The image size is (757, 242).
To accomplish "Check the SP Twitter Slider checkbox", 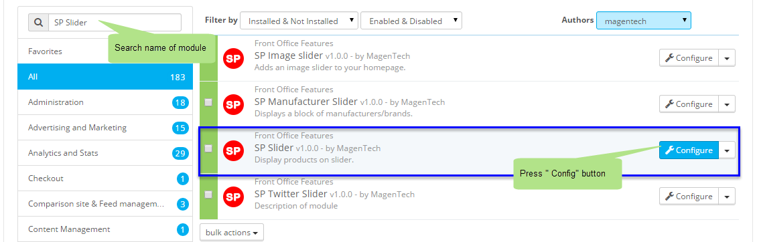I will [x=208, y=195].
